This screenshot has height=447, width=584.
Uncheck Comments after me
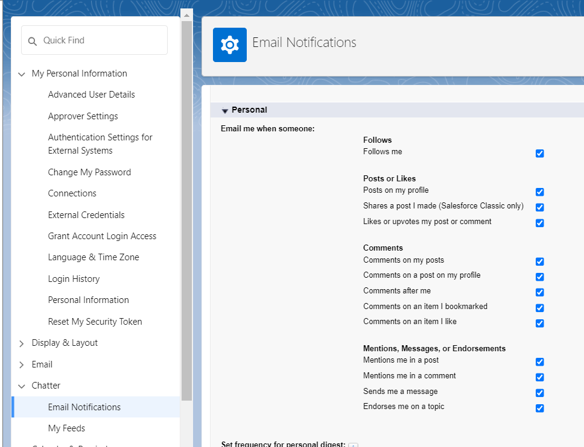540,292
